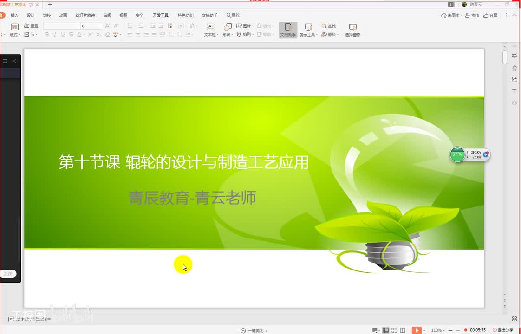Open the font size box showing 0
Screen dimensions: 521x334
(x=91, y=26)
